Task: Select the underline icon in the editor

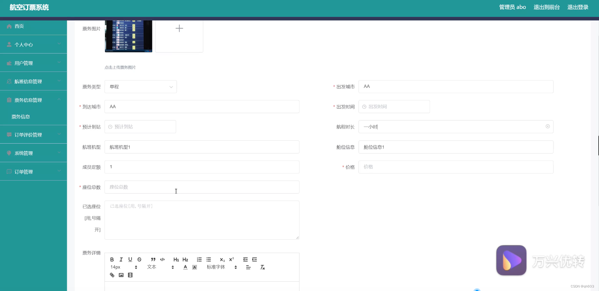Action: click(x=130, y=260)
